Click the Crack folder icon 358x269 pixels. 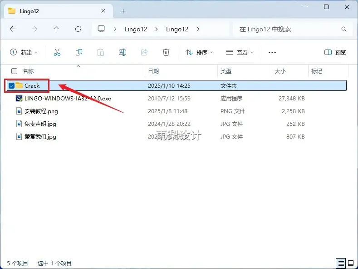tap(19, 85)
